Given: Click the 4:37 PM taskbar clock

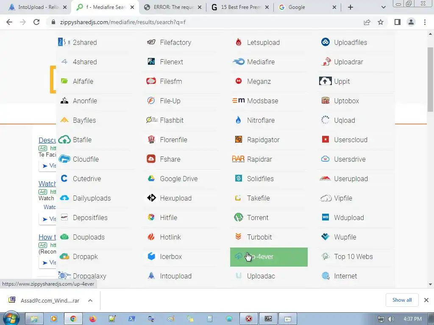Looking at the screenshot, I should 412,319.
